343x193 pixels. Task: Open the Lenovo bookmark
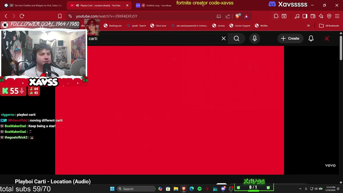tap(219, 26)
